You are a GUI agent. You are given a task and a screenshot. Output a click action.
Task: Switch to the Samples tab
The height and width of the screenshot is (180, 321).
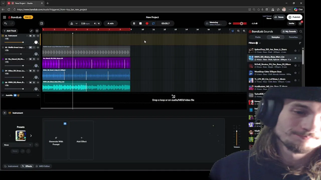(x=275, y=37)
